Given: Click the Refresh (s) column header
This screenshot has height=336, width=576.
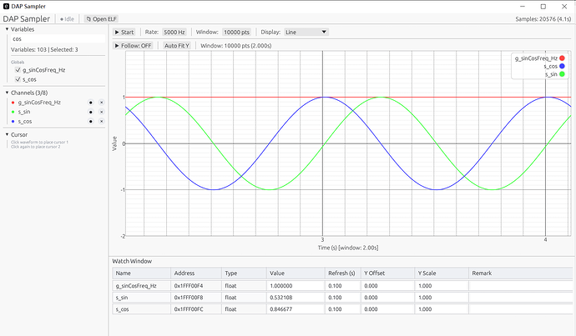Looking at the screenshot, I should click(x=341, y=273).
